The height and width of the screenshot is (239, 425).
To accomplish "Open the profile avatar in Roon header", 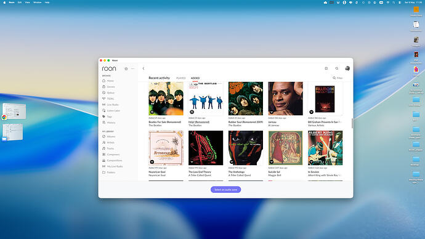I will pyautogui.click(x=347, y=68).
